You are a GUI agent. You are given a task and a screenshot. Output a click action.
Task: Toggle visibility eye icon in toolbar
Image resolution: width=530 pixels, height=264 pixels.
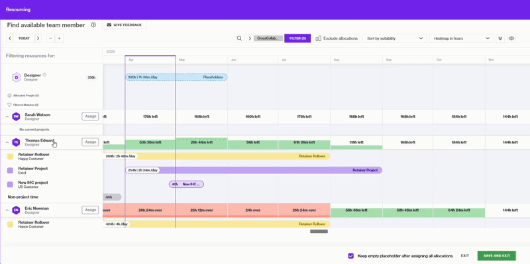click(x=511, y=38)
